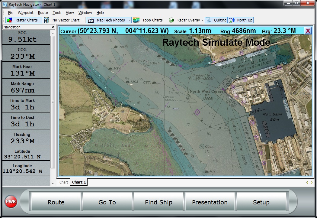This screenshot has height=218, width=317.
Task: Click the tab scroll right arrow
Action: pos(312,182)
